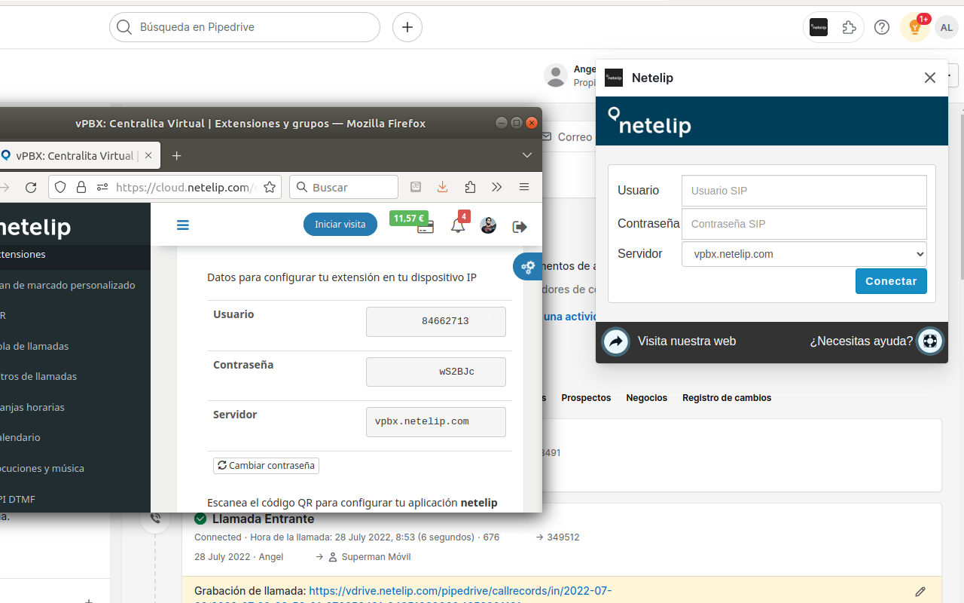Click the ¿Necesitas ayuda? lifebuoy icon

pos(930,341)
